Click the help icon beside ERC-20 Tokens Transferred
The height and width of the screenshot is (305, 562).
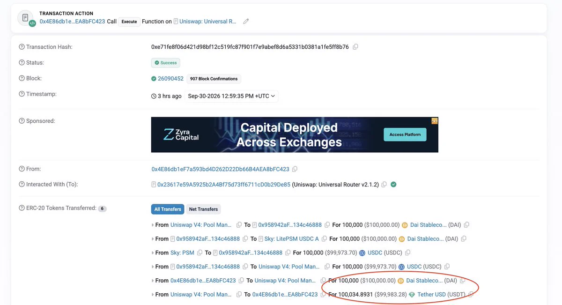tap(22, 208)
